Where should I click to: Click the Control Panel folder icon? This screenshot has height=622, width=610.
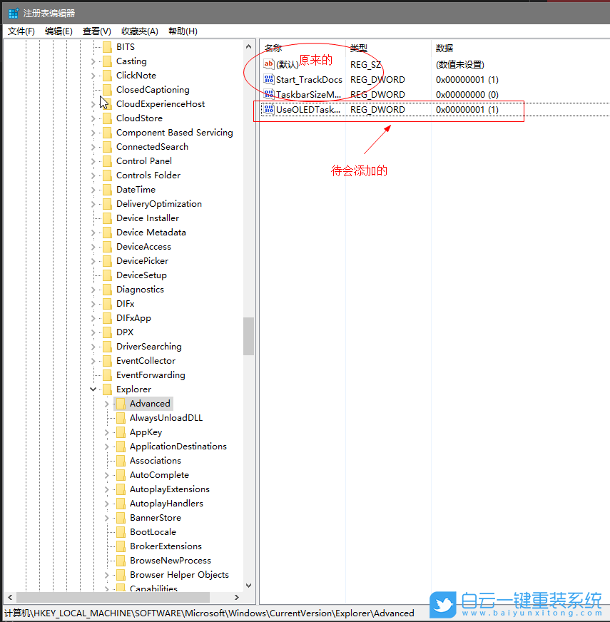tap(107, 161)
